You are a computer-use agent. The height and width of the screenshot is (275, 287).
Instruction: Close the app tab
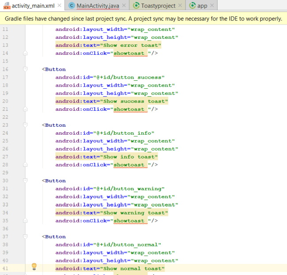[212, 6]
